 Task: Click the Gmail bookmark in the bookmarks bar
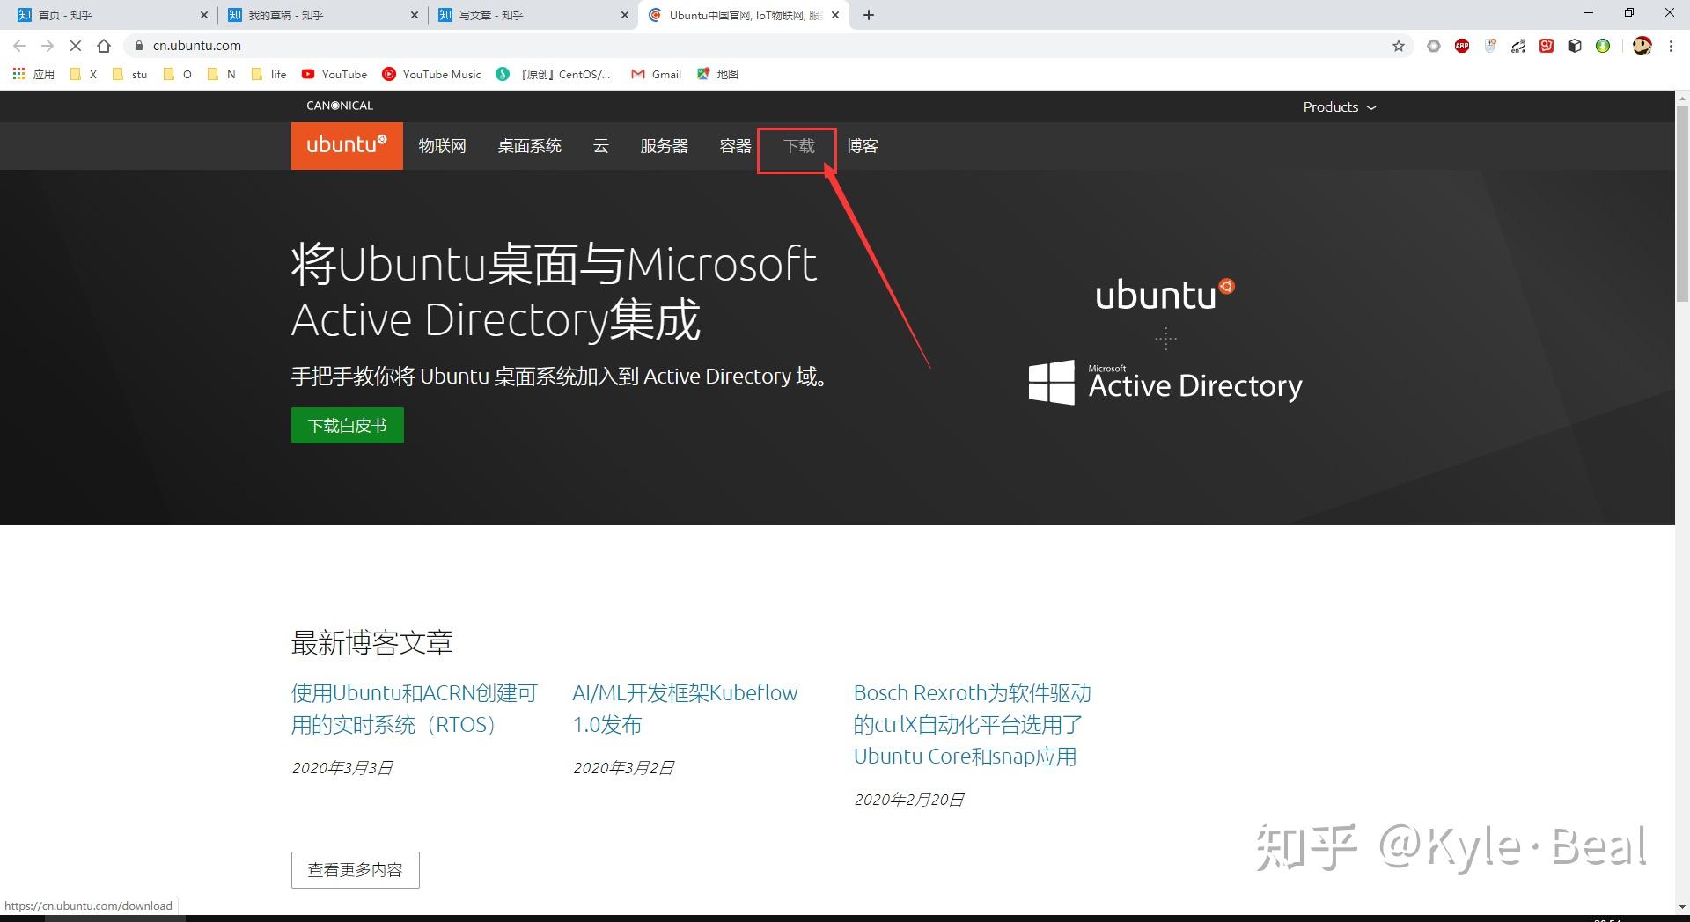[x=655, y=74]
